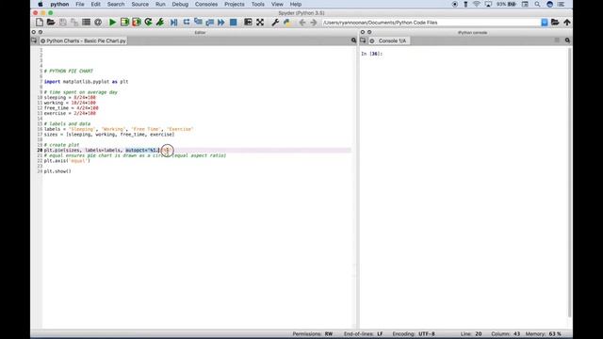Click the Encoding UTF-8 status entry
Image resolution: width=603 pixels, height=339 pixels.
(414, 333)
